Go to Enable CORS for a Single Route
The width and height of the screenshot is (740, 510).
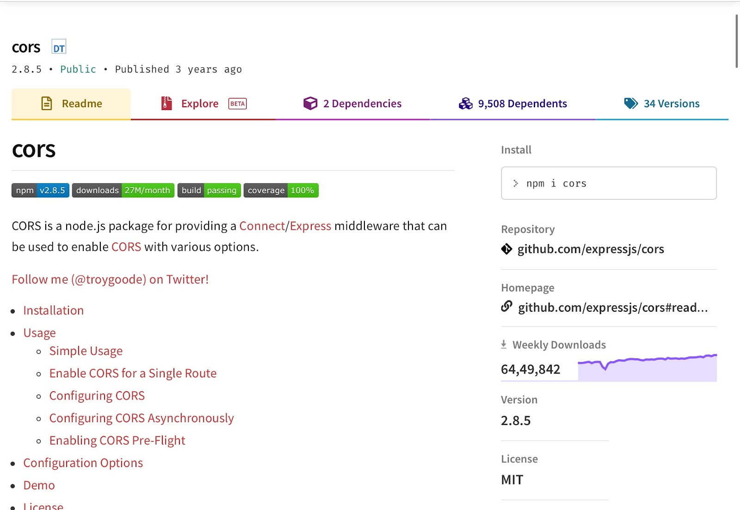[x=133, y=373]
